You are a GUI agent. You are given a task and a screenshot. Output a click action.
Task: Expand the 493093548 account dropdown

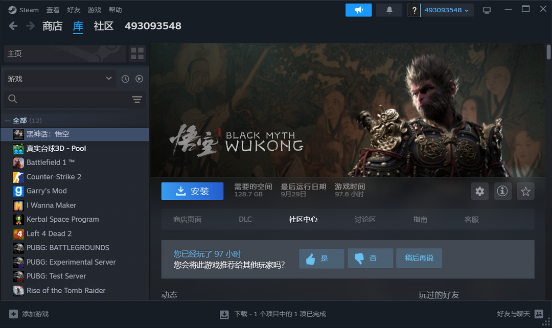click(446, 10)
